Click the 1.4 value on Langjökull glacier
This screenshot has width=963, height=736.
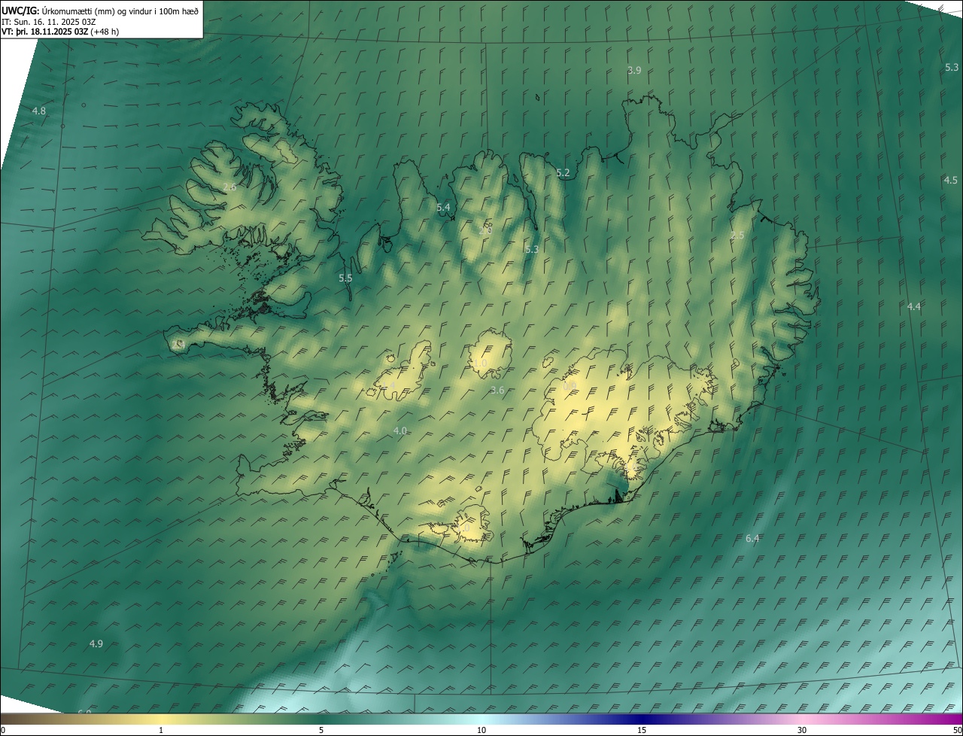387,386
